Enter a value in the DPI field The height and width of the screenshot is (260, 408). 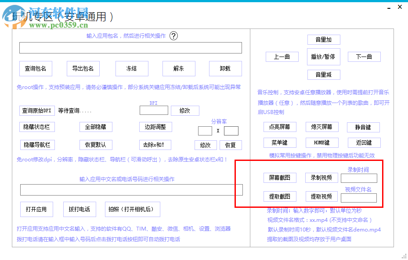(154, 110)
